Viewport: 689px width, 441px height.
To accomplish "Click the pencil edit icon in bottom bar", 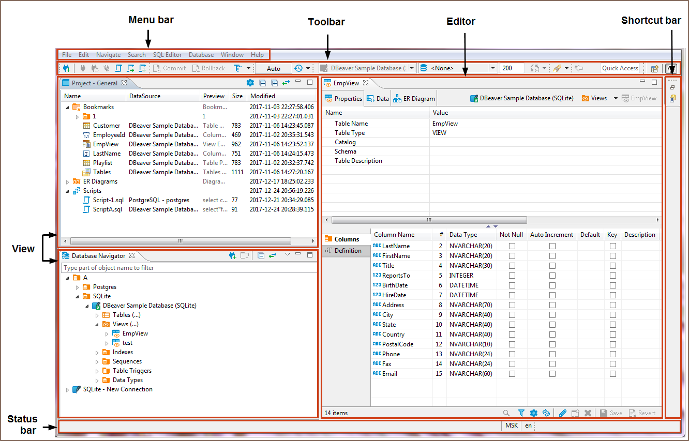I will pyautogui.click(x=562, y=413).
